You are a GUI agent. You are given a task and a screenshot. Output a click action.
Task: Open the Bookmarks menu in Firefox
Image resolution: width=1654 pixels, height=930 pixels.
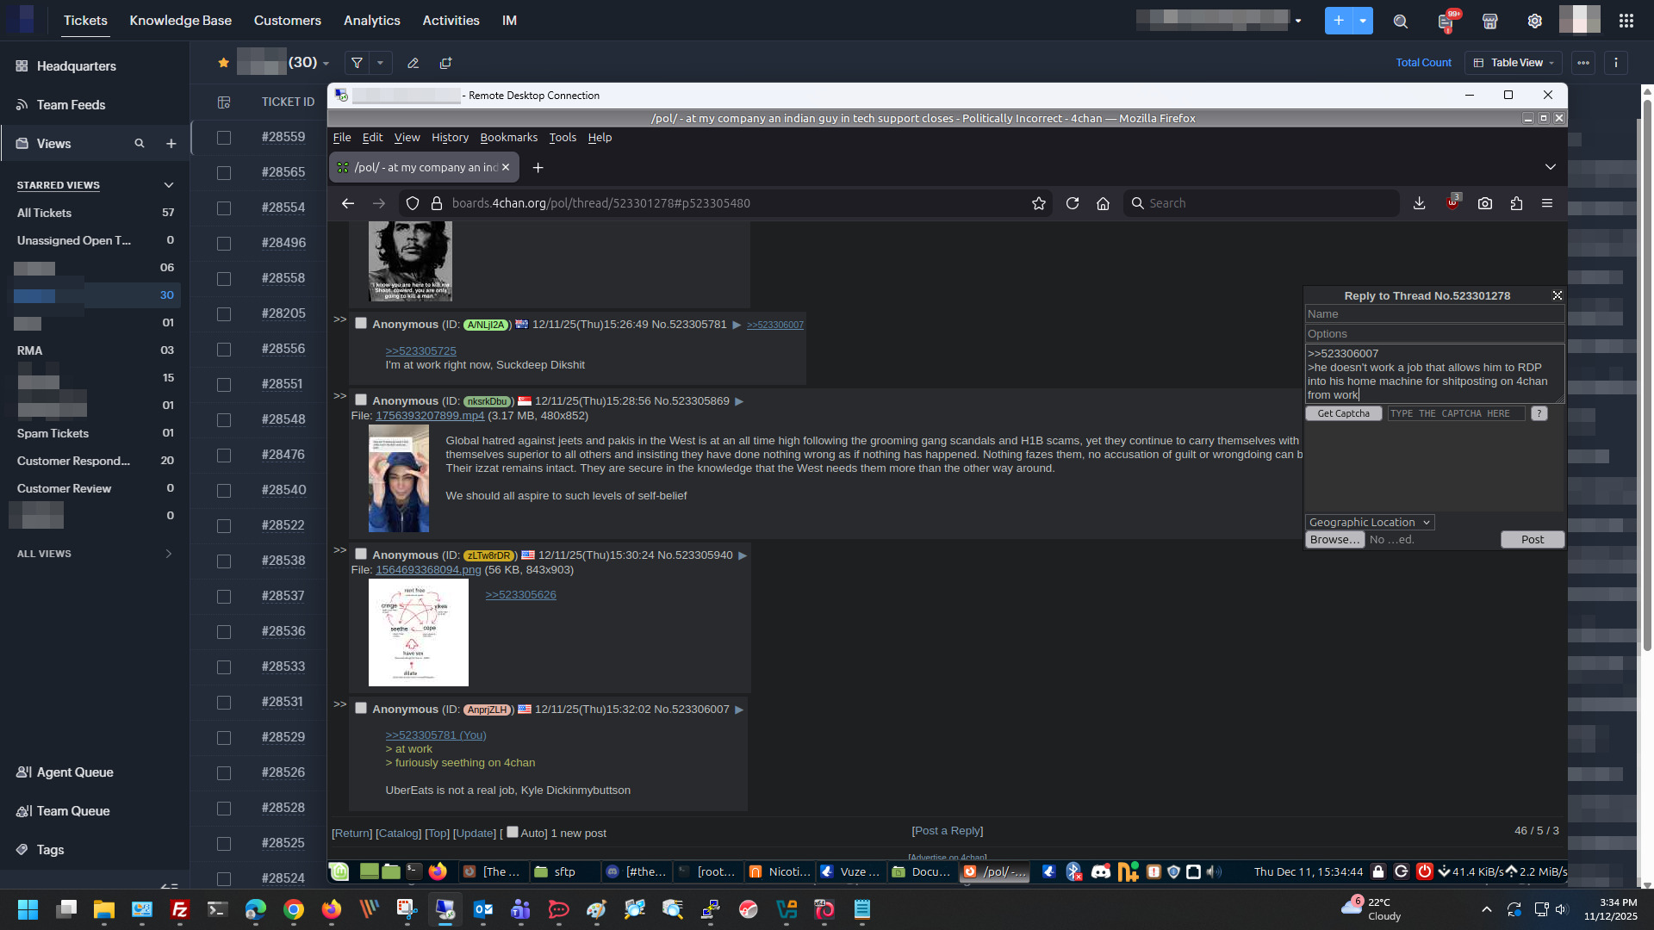pyautogui.click(x=508, y=137)
